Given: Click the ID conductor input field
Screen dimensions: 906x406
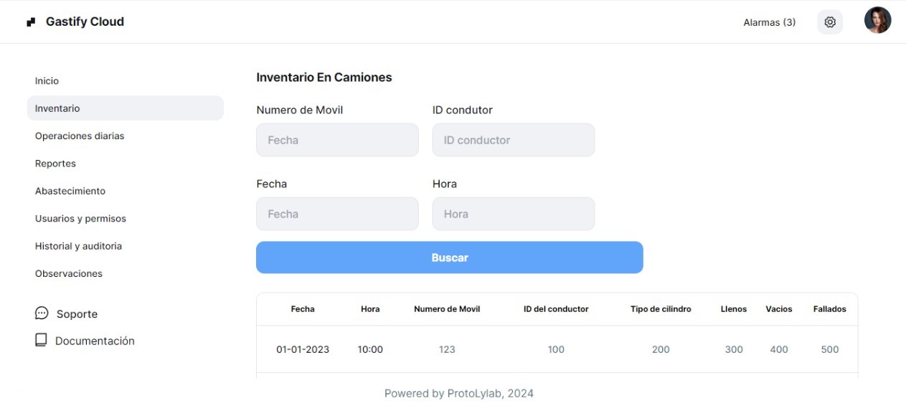Looking at the screenshot, I should (513, 140).
